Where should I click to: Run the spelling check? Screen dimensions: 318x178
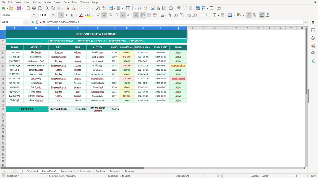pyautogui.click(x=104, y=8)
